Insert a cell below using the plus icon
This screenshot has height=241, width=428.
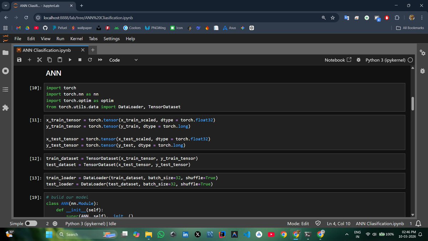tap(30, 60)
